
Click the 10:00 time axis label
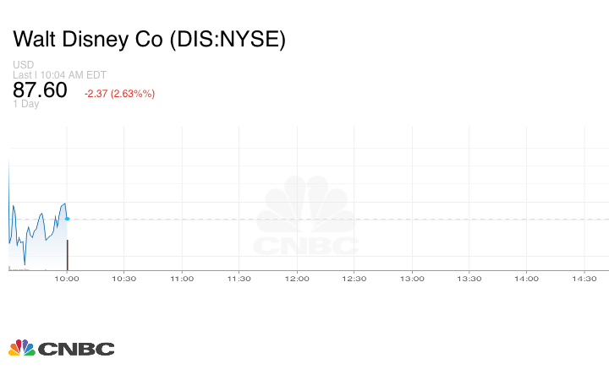67,279
